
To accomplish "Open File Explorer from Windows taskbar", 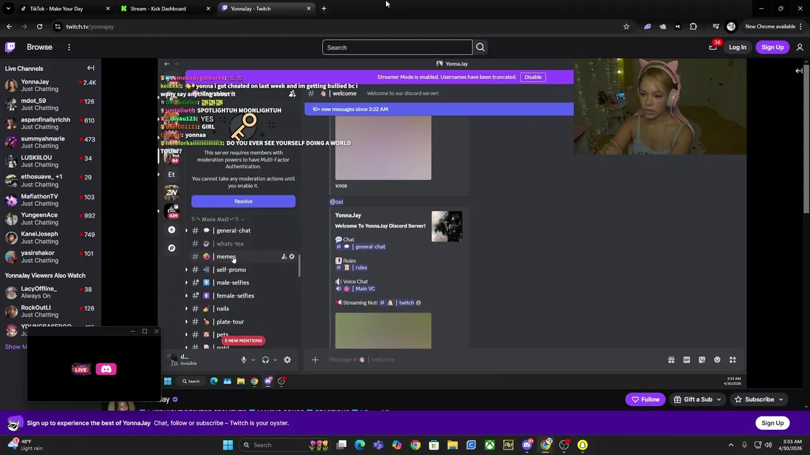I will click(x=452, y=445).
